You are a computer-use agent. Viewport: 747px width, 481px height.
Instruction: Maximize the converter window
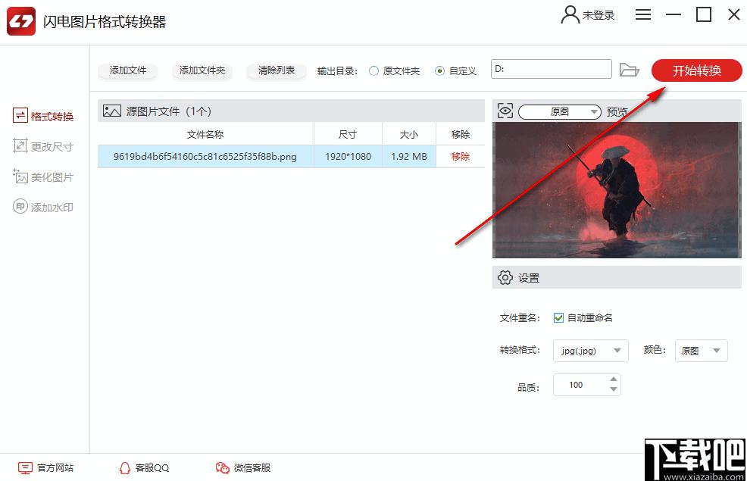(x=704, y=14)
